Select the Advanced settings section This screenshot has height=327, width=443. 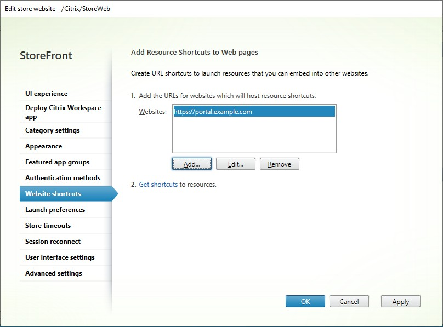click(54, 273)
